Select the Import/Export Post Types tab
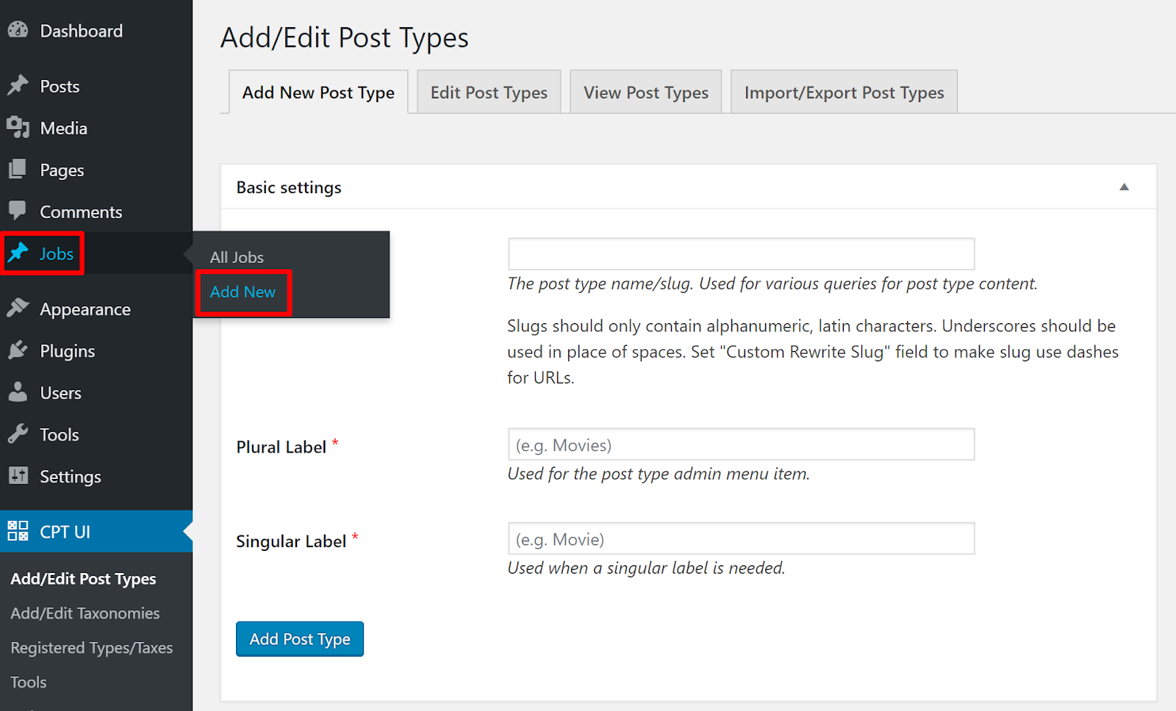Image resolution: width=1176 pixels, height=711 pixels. [x=843, y=92]
